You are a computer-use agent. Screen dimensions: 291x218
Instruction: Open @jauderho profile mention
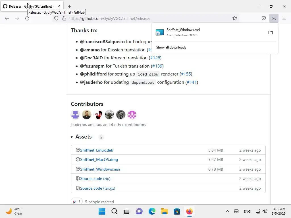91,82
